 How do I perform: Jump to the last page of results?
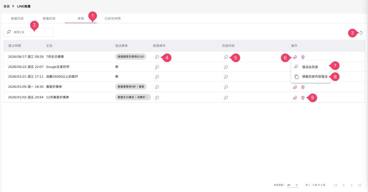(360, 185)
